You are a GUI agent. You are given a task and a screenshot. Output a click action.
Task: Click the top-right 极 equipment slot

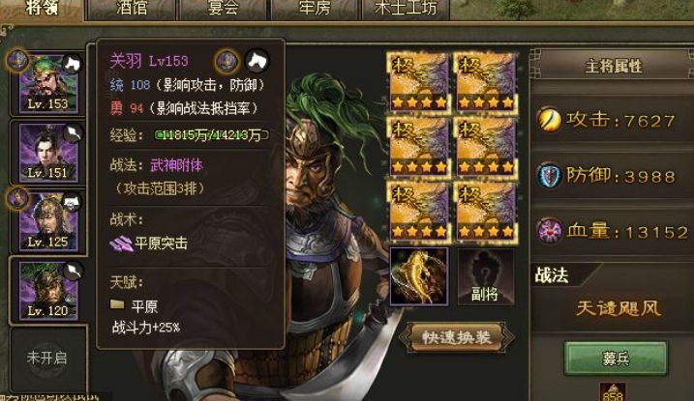coord(485,82)
